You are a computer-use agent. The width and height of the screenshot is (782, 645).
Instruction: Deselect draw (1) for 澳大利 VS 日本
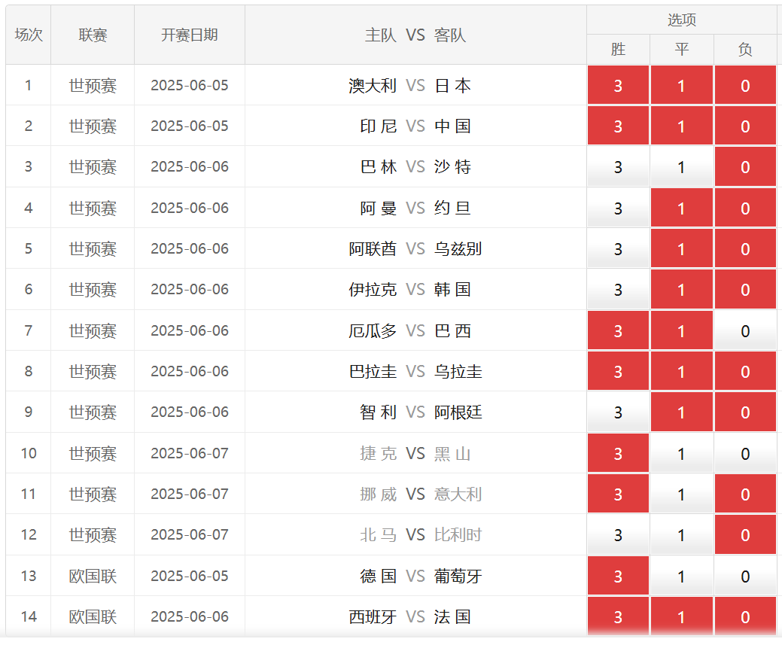681,86
